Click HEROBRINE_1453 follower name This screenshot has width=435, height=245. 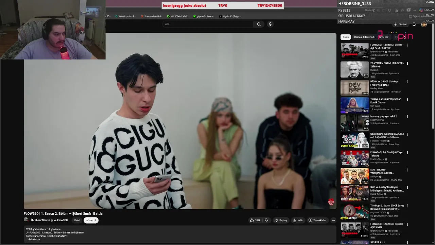point(354,4)
